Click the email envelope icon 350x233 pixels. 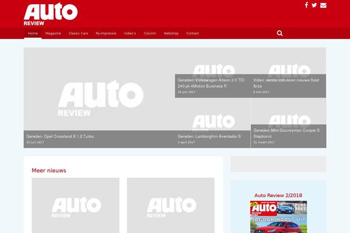323,5
